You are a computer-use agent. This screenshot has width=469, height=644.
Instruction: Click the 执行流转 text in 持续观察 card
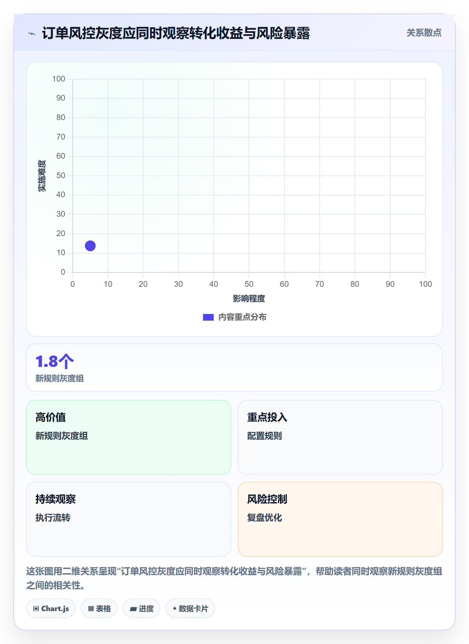click(x=53, y=518)
